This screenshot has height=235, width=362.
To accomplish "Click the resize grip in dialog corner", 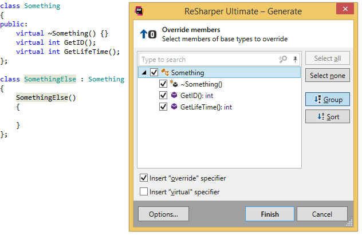I will pyautogui.click(x=349, y=223).
